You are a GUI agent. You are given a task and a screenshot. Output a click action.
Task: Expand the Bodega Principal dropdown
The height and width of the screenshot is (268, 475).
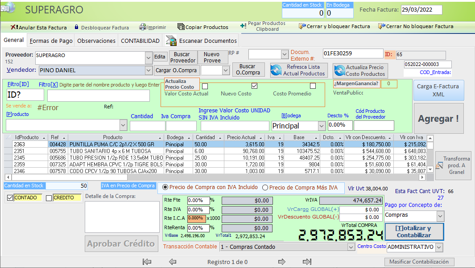point(322,126)
